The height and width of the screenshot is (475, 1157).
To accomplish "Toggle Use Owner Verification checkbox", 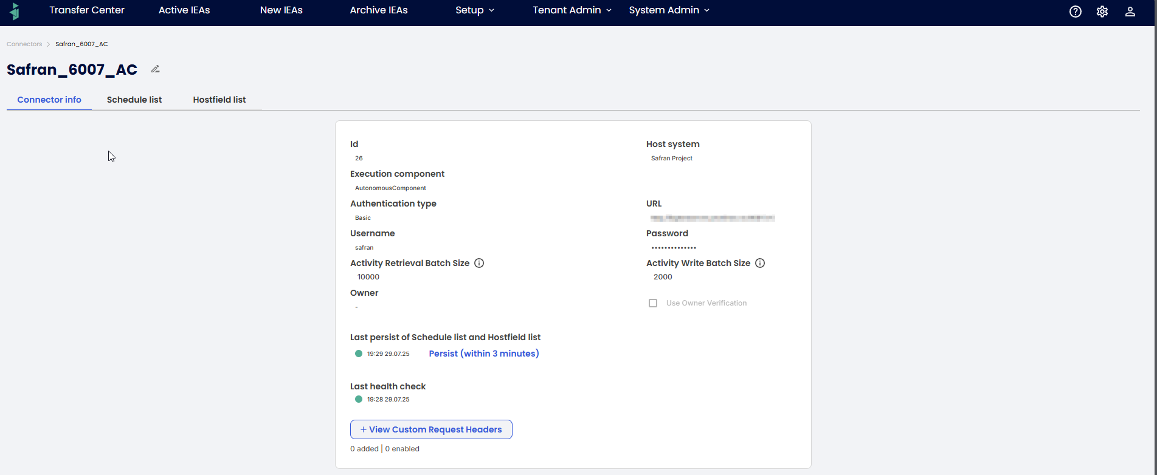I will click(653, 303).
